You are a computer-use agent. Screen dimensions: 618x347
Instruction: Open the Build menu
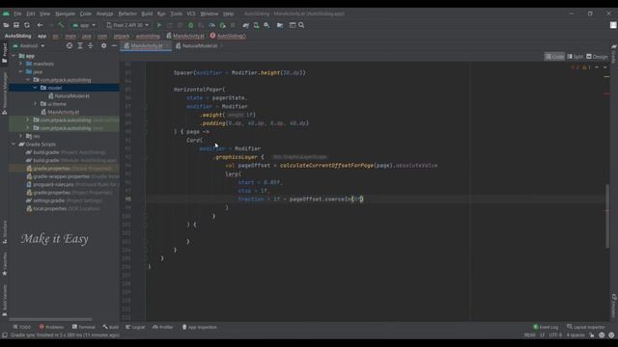coord(147,13)
